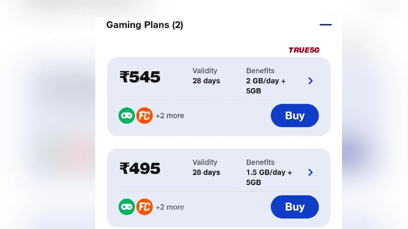
Task: Tap the Gaming Plans (2) heading
Action: [145, 25]
